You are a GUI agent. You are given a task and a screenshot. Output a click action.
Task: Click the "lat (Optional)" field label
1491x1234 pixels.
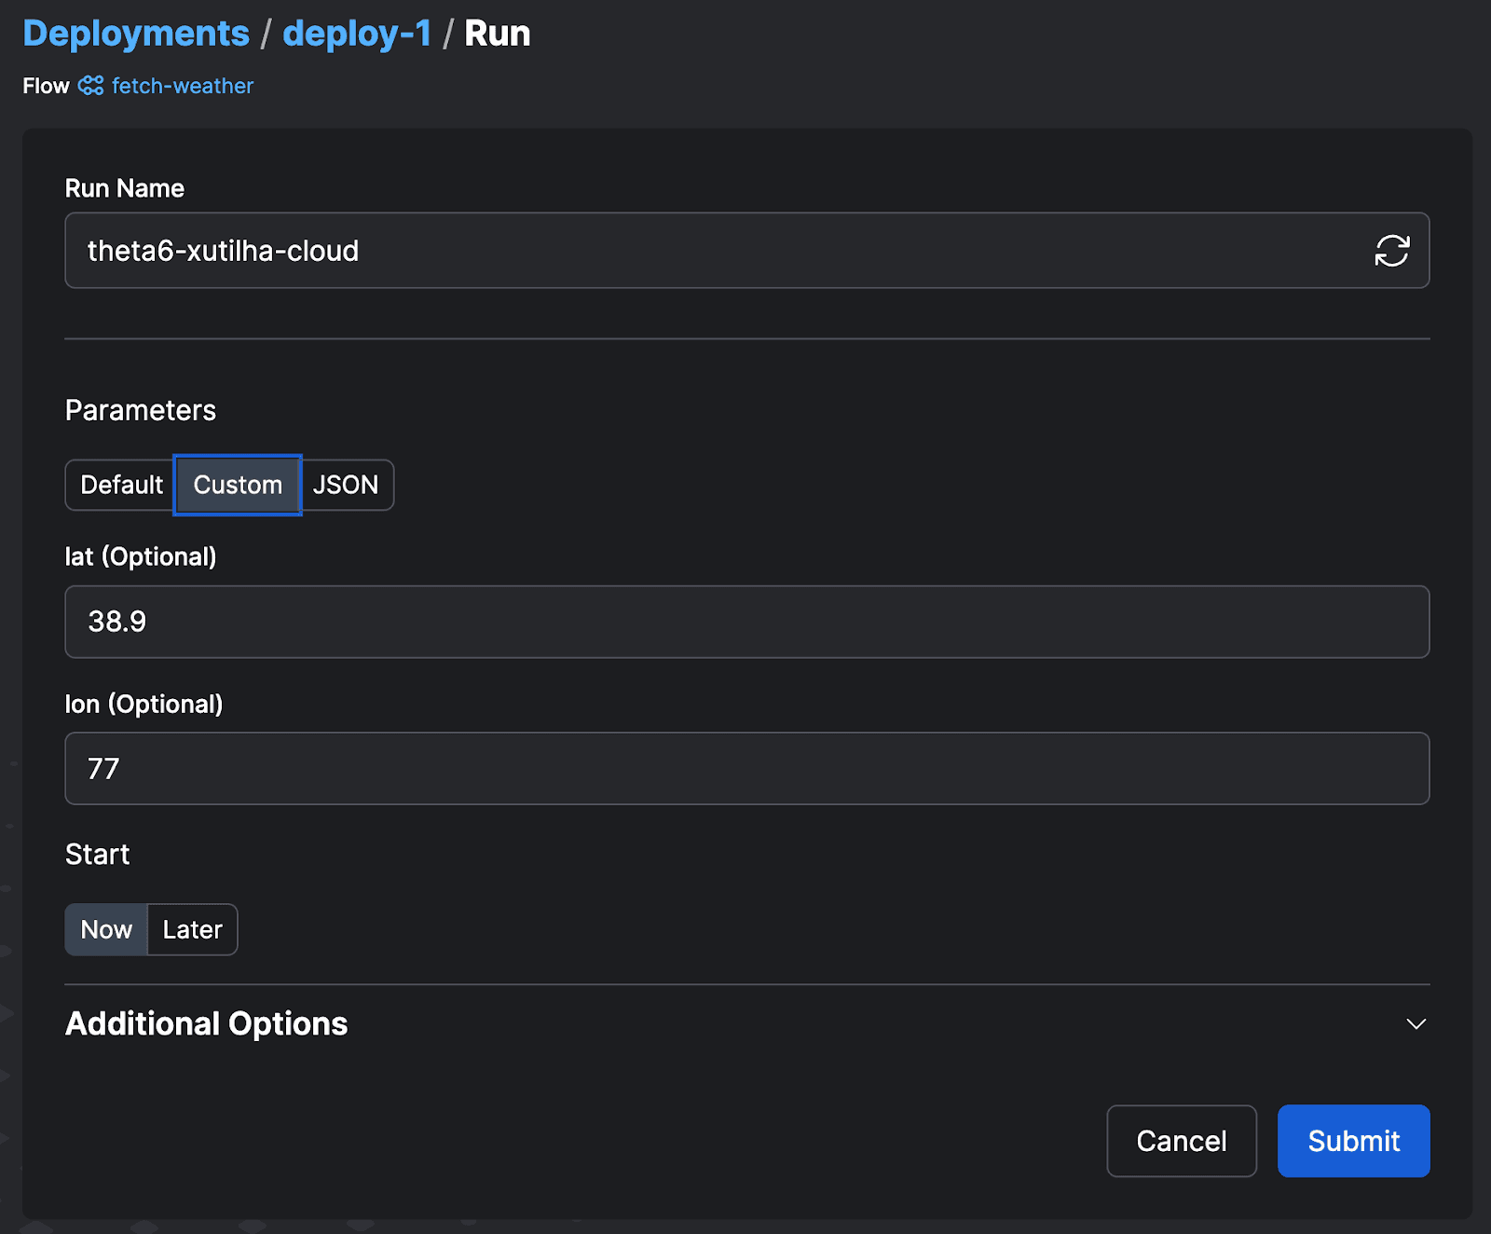pos(141,556)
